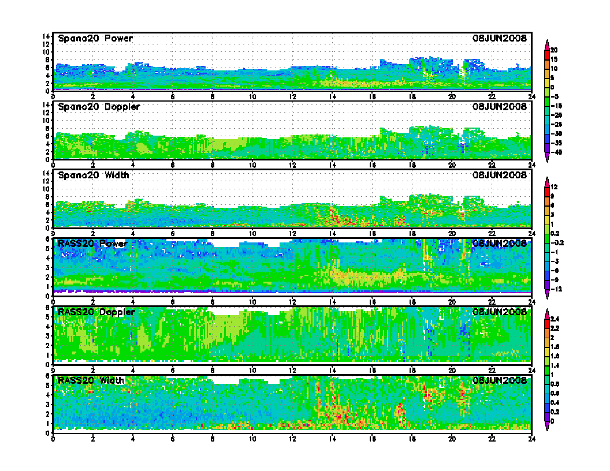
Task: Select the 'RASS20 Width' panel title
Action: coord(91,380)
